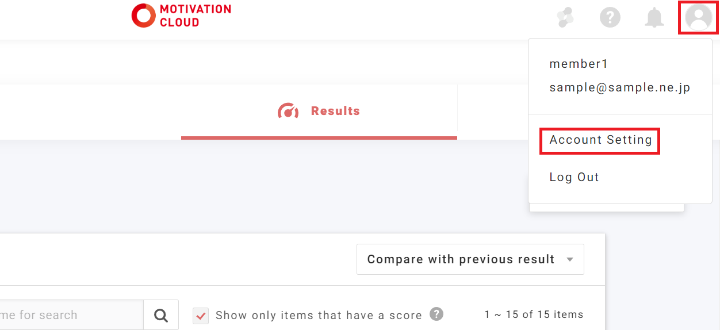720x330 pixels.
Task: Click the MOTIVATION CLOUD wordmark text
Action: pyautogui.click(x=195, y=16)
